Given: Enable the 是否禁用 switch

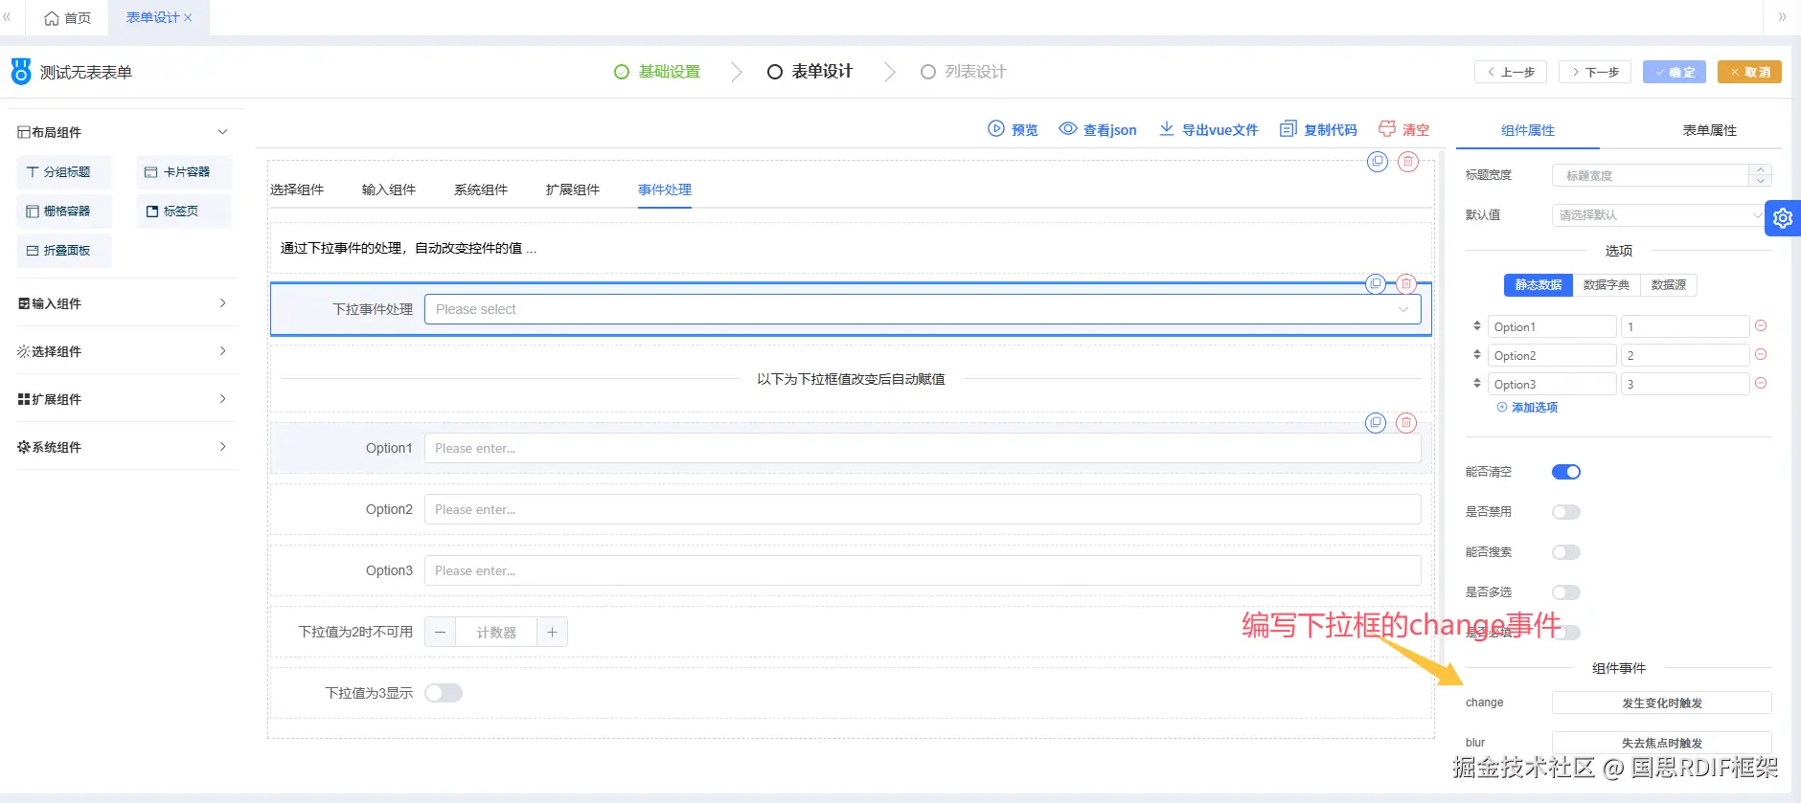Looking at the screenshot, I should tap(1566, 512).
